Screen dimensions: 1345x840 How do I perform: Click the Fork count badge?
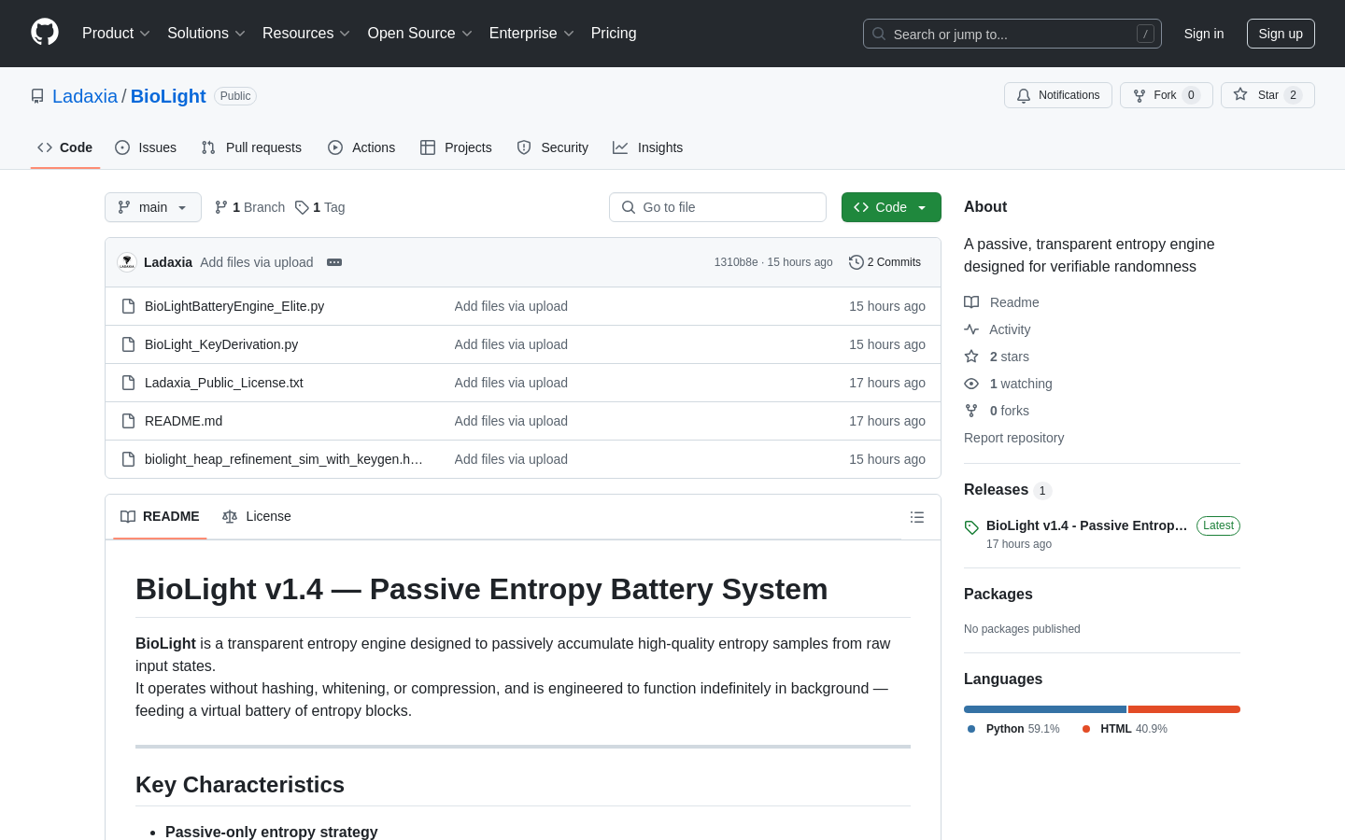pyautogui.click(x=1191, y=95)
